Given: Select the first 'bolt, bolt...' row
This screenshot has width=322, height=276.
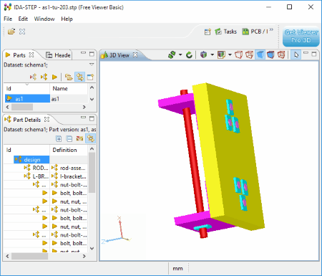Looking at the screenshot, I should pos(69,193).
